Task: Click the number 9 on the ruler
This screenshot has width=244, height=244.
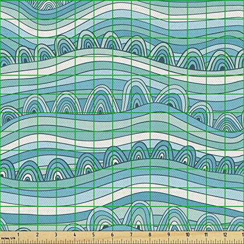Action: 169,235
